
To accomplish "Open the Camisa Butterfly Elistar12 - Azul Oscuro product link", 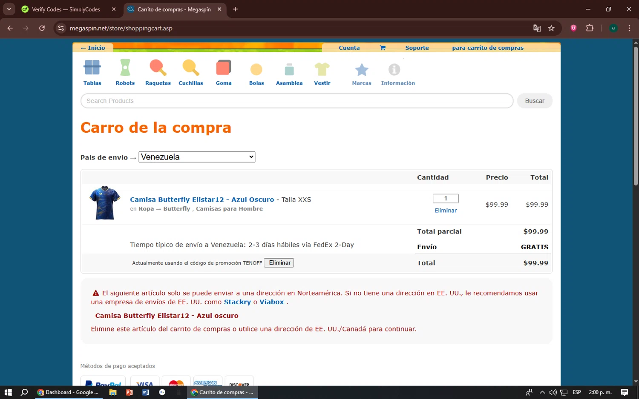I will [202, 199].
